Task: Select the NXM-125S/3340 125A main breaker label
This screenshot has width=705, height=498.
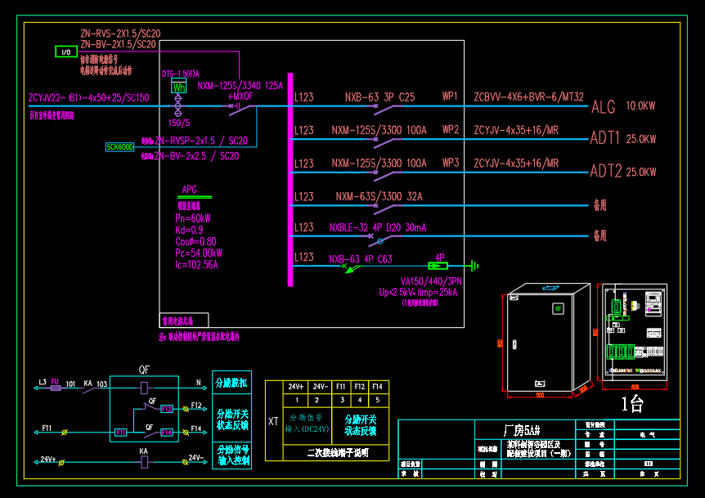Action: coord(240,85)
